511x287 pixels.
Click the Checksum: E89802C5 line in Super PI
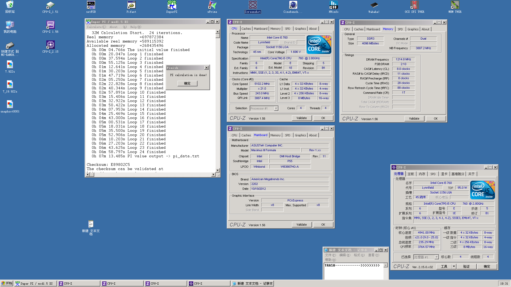(x=108, y=165)
